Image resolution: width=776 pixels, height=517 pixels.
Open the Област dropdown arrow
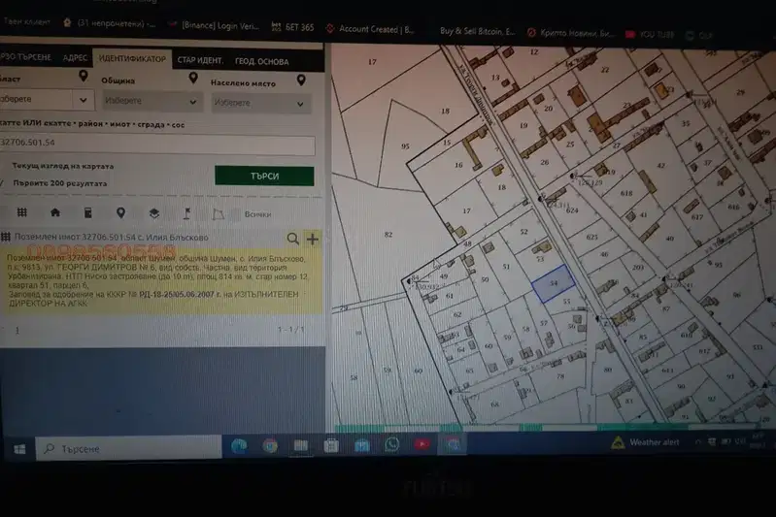(83, 100)
